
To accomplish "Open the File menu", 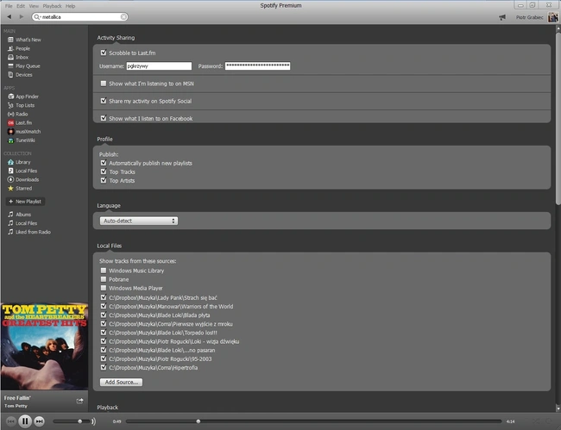I will (9, 6).
